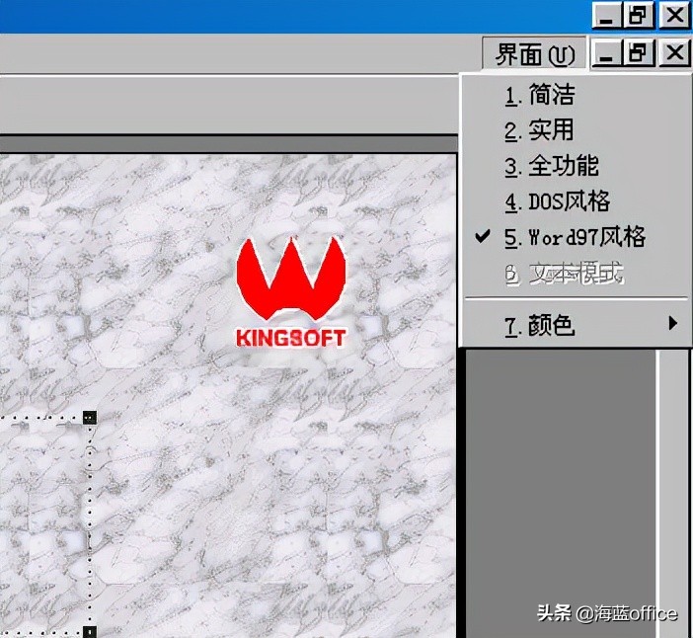Choose the 2. 实用 interface mode
693x638 pixels.
[577, 130]
